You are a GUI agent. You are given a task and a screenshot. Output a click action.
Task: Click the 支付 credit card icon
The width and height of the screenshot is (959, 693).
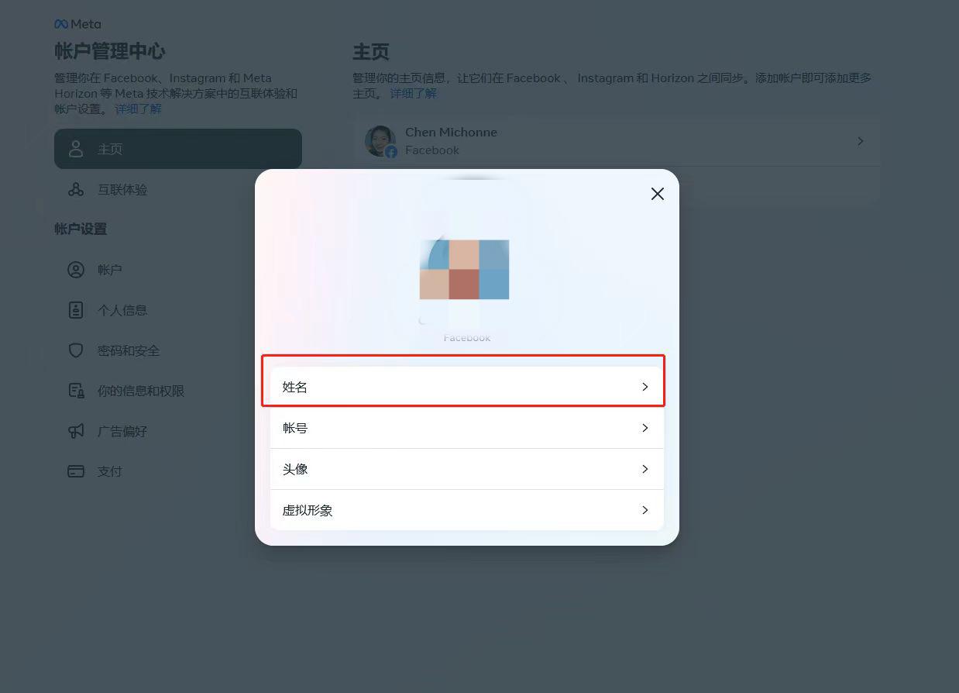pyautogui.click(x=76, y=471)
